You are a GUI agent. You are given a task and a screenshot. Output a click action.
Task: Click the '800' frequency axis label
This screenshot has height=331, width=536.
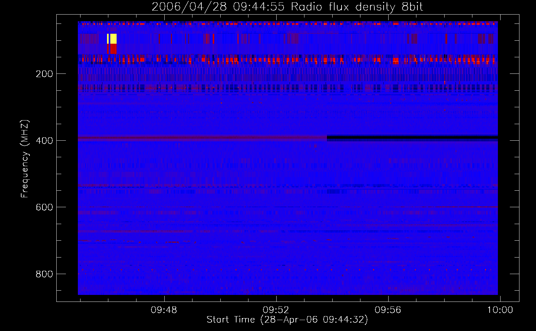(44, 274)
